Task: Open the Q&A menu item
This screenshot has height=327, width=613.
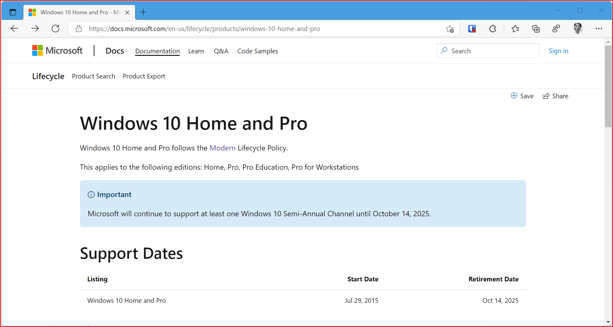Action: pos(221,51)
